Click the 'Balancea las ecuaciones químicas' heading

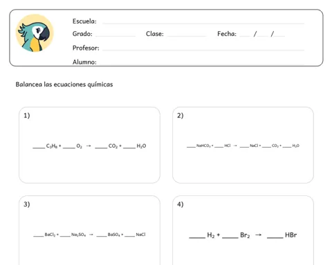tap(64, 84)
